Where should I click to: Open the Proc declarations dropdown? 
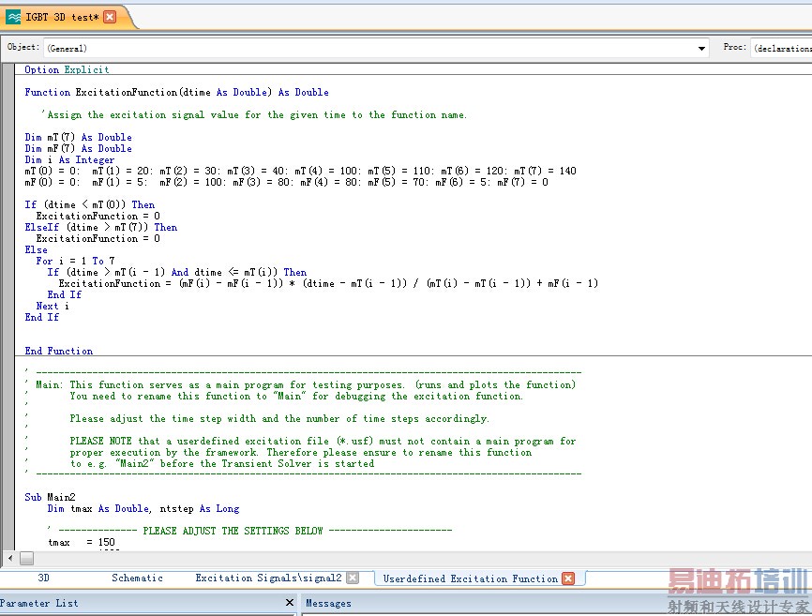[x=782, y=48]
